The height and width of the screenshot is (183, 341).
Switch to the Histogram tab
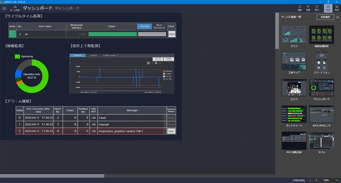[x=93, y=55]
